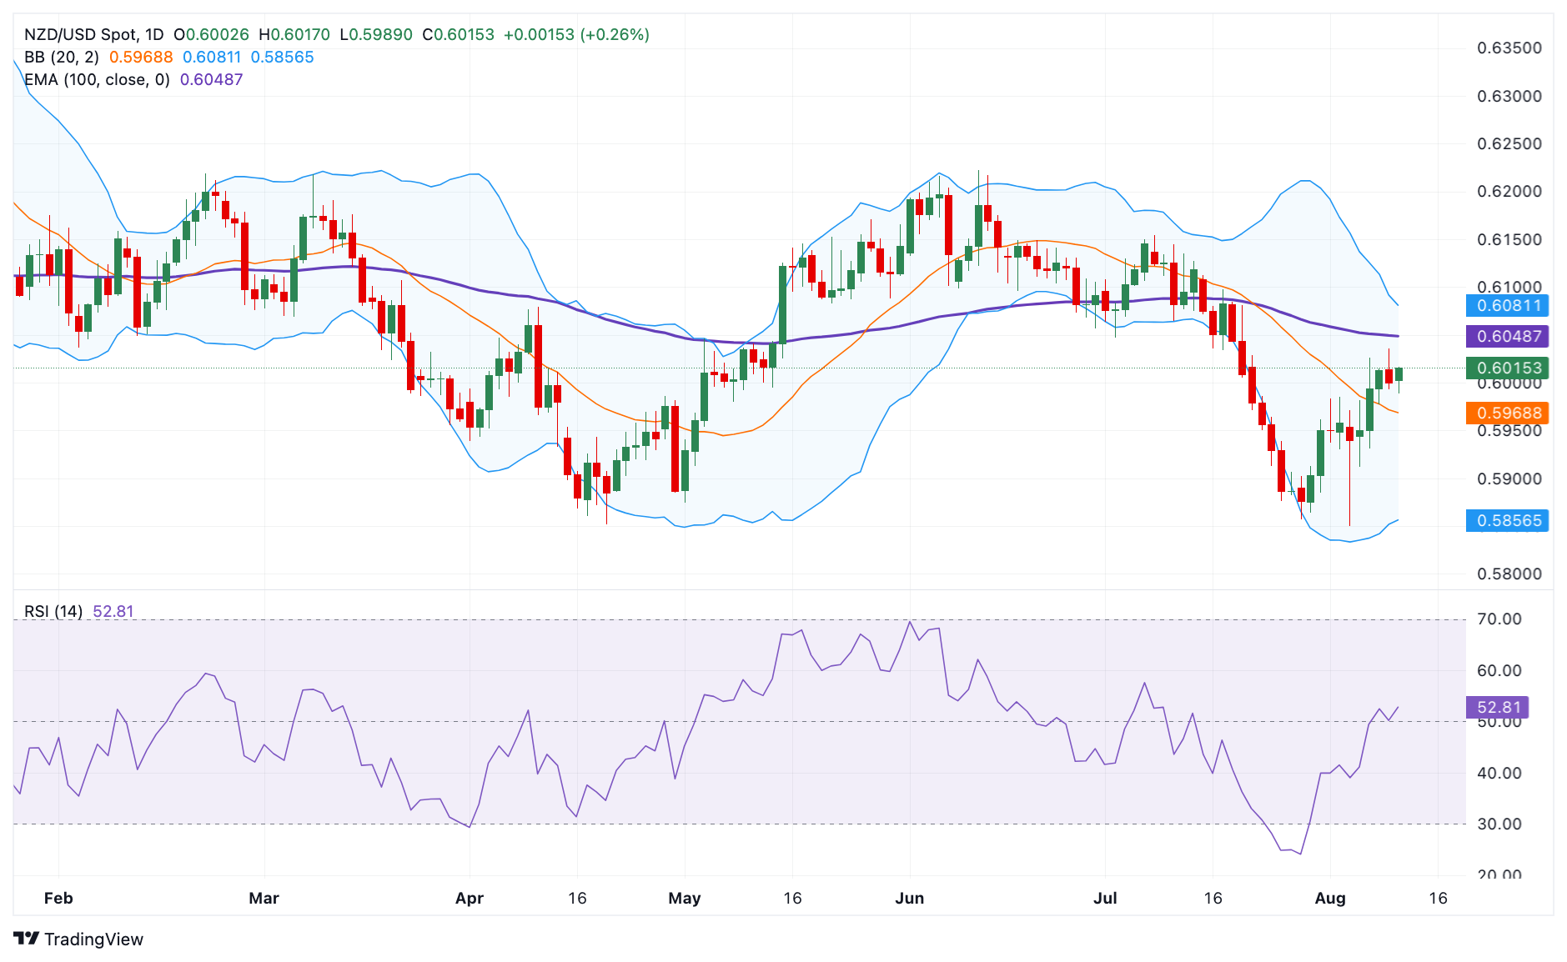The height and width of the screenshot is (962, 1567).
Task: Click the Apr label on the time axis
Action: (x=470, y=899)
